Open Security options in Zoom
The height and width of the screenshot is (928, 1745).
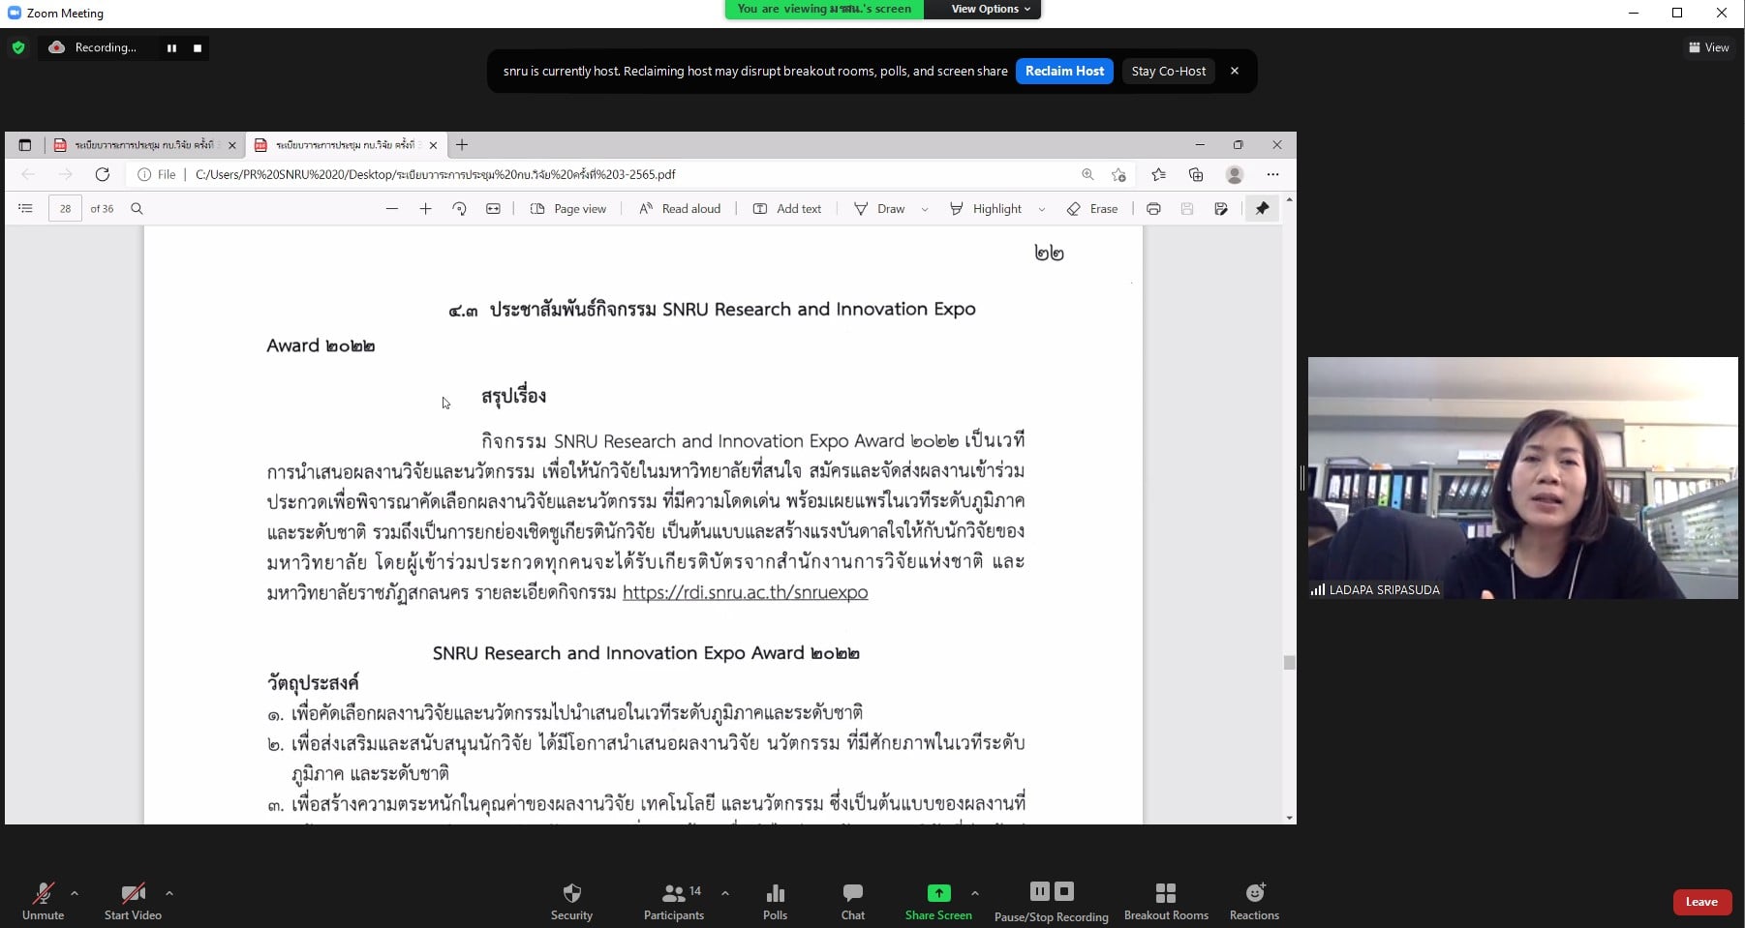(571, 900)
